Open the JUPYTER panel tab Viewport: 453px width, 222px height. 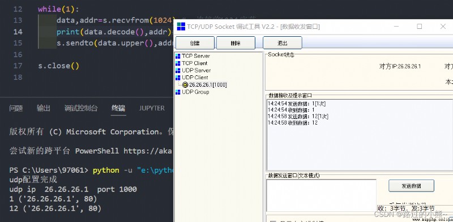(152, 108)
